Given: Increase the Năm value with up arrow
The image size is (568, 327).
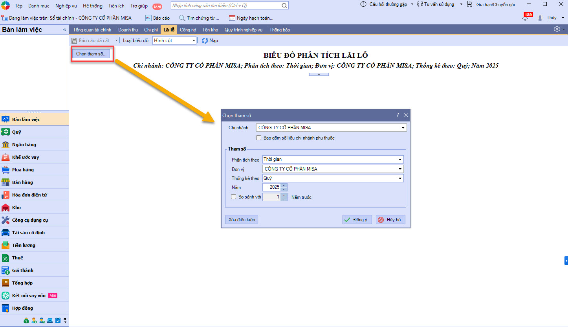Looking at the screenshot, I should (284, 185).
